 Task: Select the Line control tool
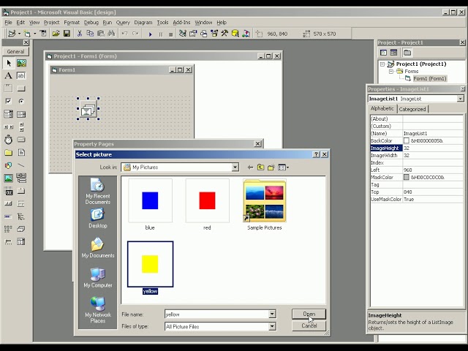21,165
